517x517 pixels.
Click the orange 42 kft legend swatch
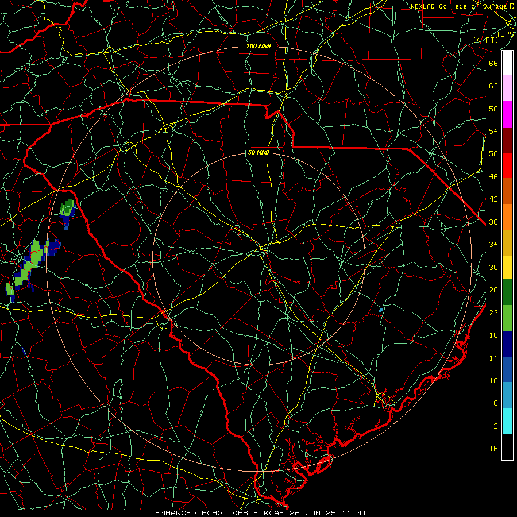[507, 217]
